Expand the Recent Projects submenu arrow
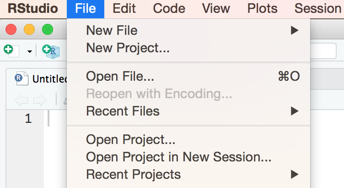 point(295,174)
